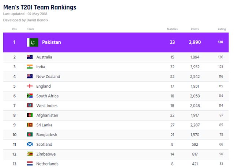Click the Afghanistan flag icon
The width and height of the screenshot is (234, 168).
30,115
